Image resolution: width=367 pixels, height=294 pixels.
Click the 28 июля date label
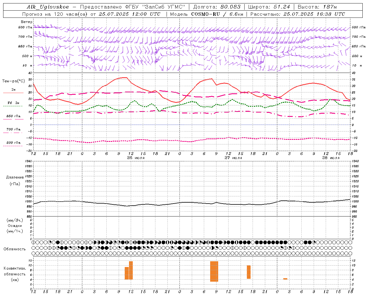coord(331,158)
